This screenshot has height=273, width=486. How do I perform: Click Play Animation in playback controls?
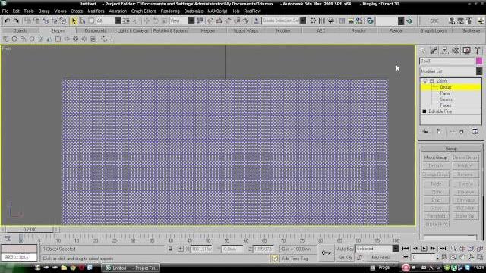(x=424, y=249)
